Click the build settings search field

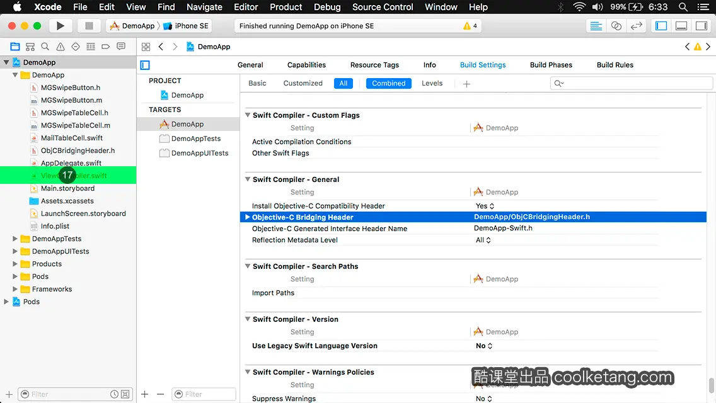tap(632, 83)
